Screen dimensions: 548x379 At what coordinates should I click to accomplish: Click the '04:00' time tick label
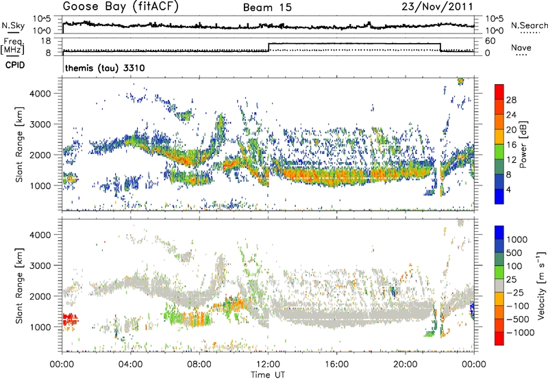(130, 365)
